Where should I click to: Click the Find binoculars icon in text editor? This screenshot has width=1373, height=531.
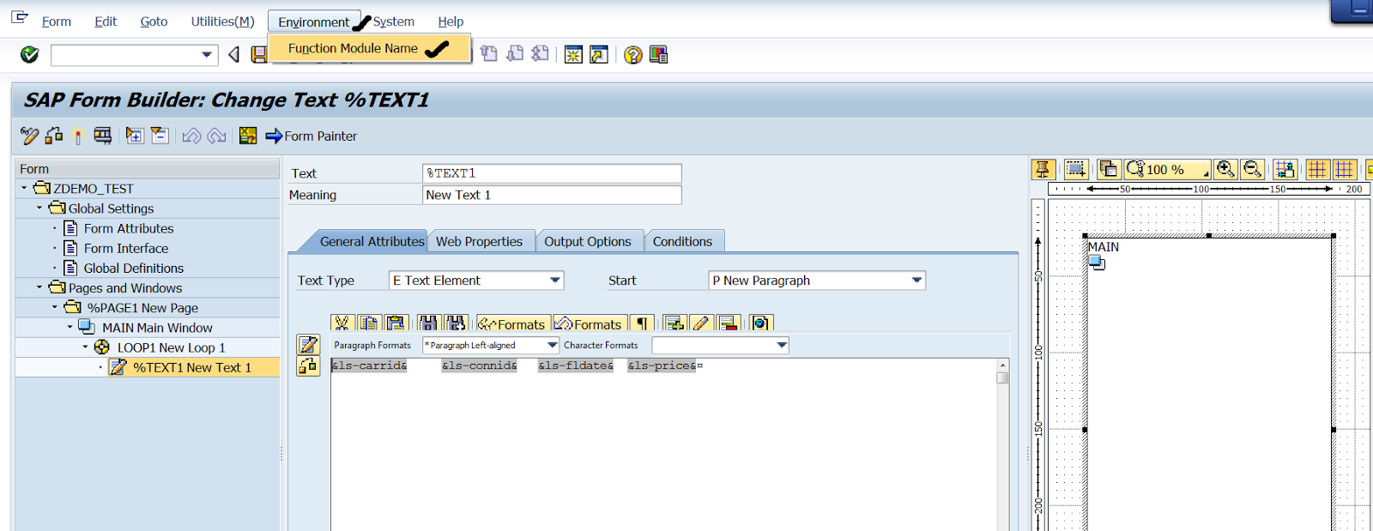(428, 323)
